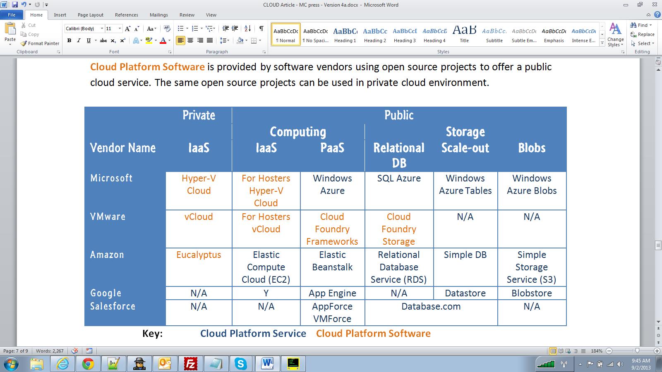Click the Replace button
The height and width of the screenshot is (372, 662).
click(643, 34)
